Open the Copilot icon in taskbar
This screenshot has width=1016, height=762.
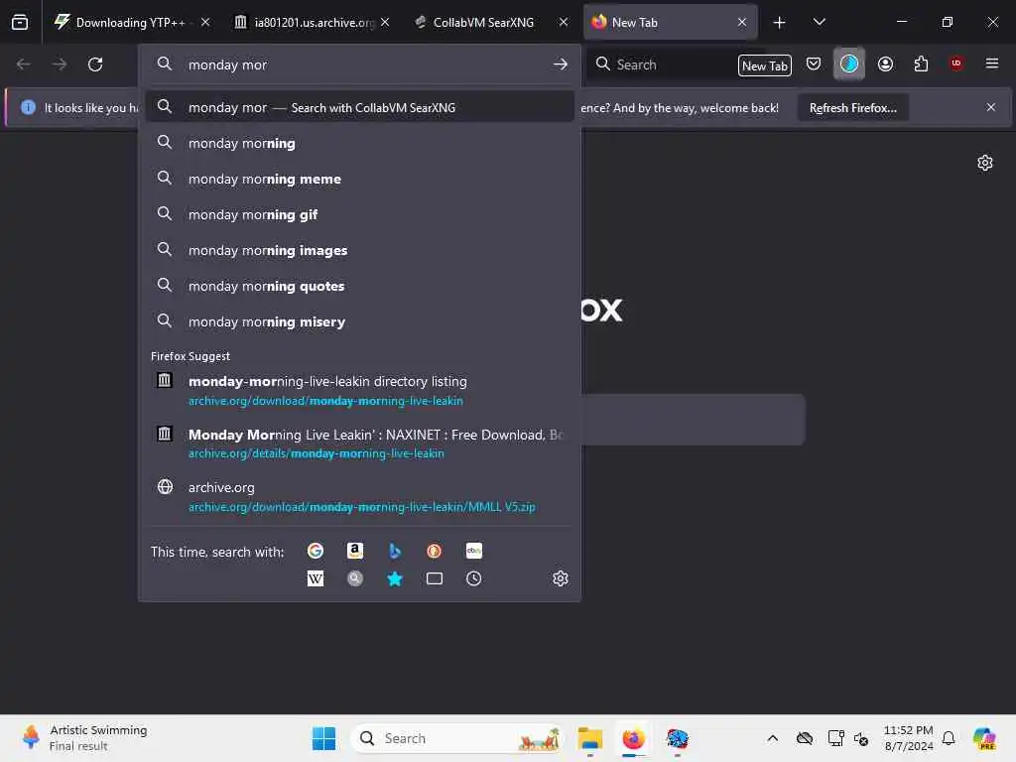(983, 738)
